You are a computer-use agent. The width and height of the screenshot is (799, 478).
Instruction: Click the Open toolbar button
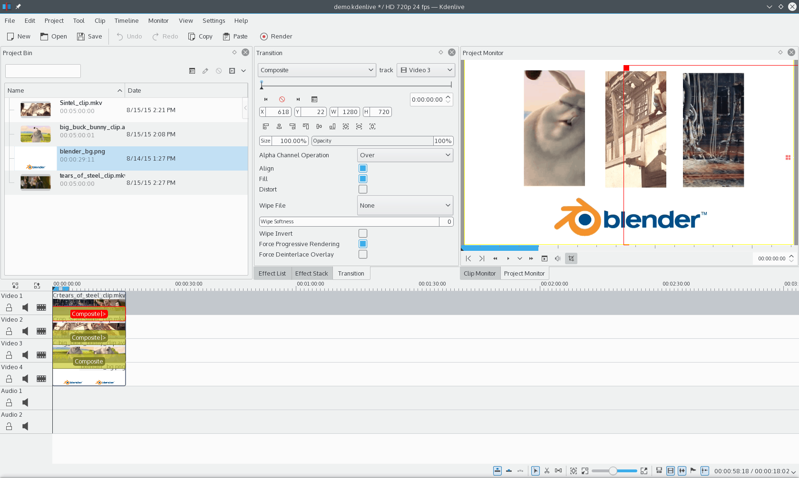click(x=54, y=37)
